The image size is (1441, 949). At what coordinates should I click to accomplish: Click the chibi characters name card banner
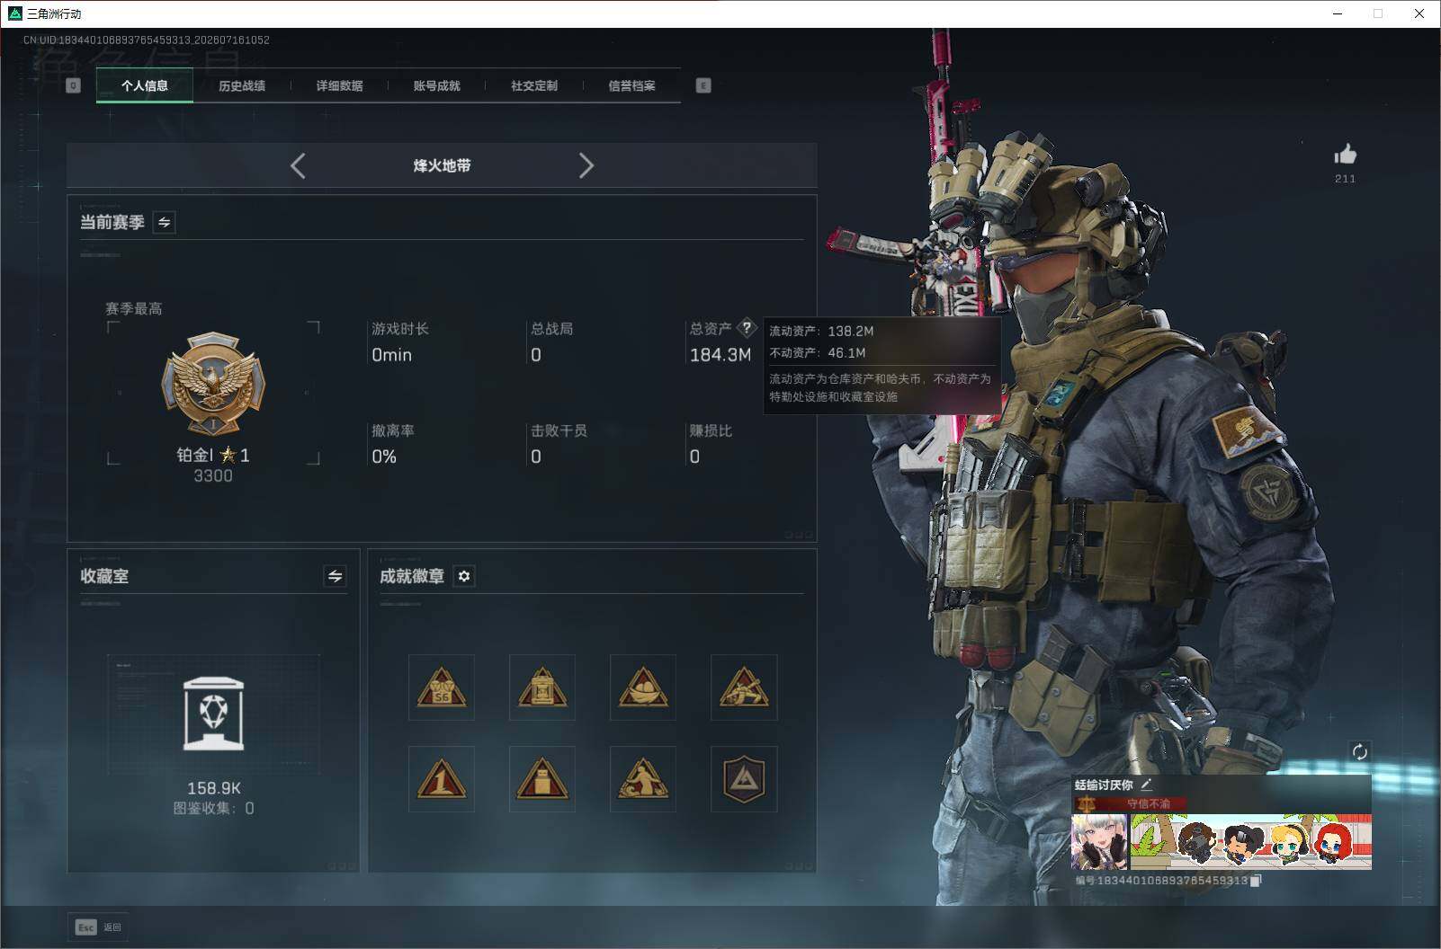(x=1250, y=842)
